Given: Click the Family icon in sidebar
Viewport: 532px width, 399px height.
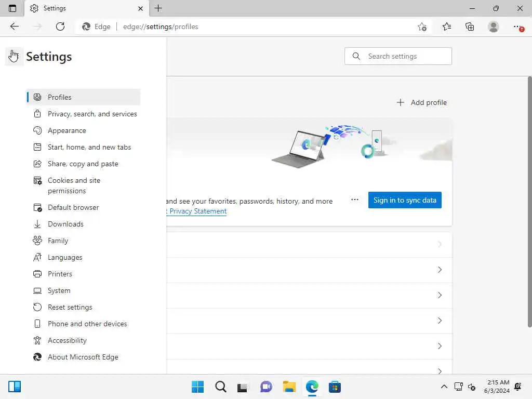Looking at the screenshot, I should [x=37, y=241].
